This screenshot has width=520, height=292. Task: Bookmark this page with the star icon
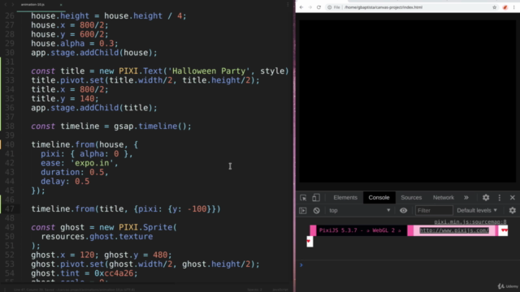495,7
